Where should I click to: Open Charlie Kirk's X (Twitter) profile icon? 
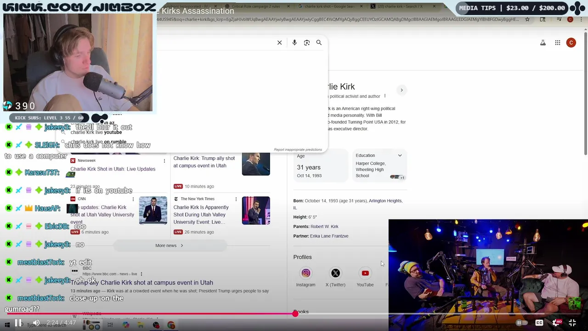coord(335,273)
